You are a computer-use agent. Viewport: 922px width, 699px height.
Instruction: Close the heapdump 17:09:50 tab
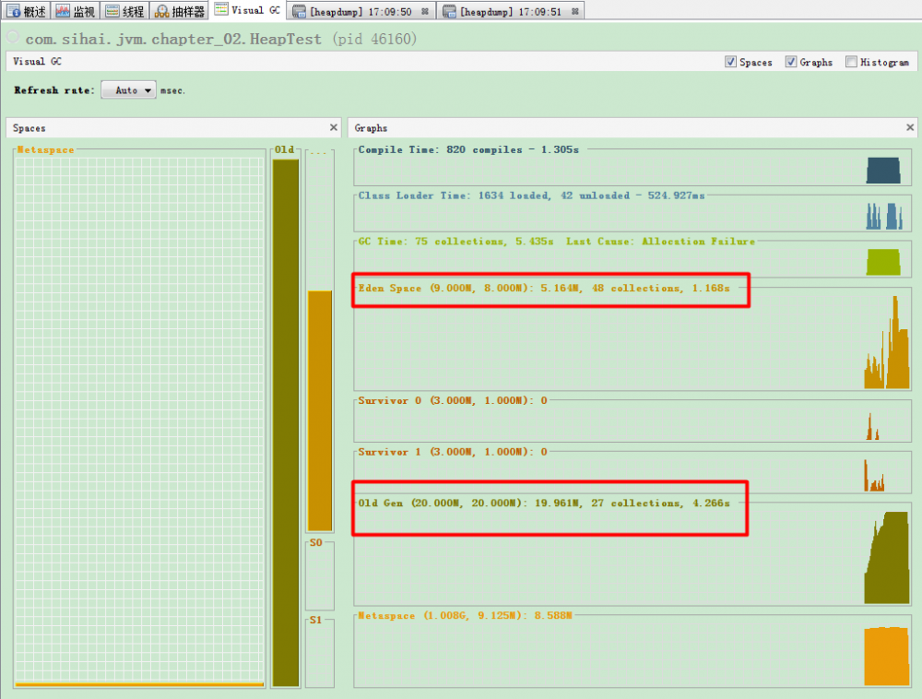click(x=424, y=11)
